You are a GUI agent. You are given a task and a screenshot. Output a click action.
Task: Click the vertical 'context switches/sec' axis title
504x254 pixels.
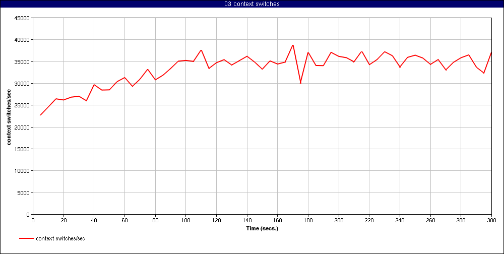click(9, 116)
